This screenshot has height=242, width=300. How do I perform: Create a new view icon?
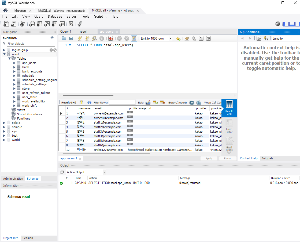click(x=47, y=24)
